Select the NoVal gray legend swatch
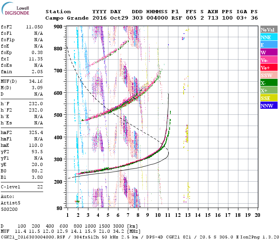 click(x=269, y=30)
